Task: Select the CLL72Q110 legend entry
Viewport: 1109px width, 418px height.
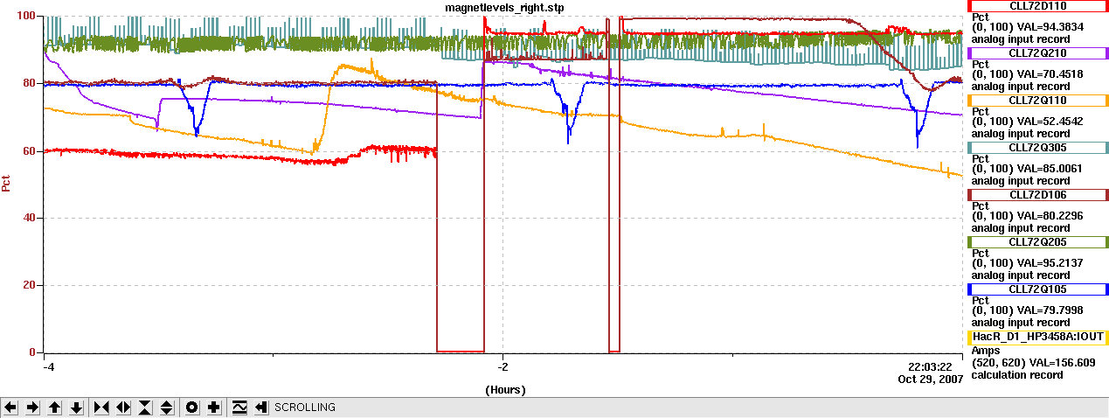Action: pos(1037,100)
